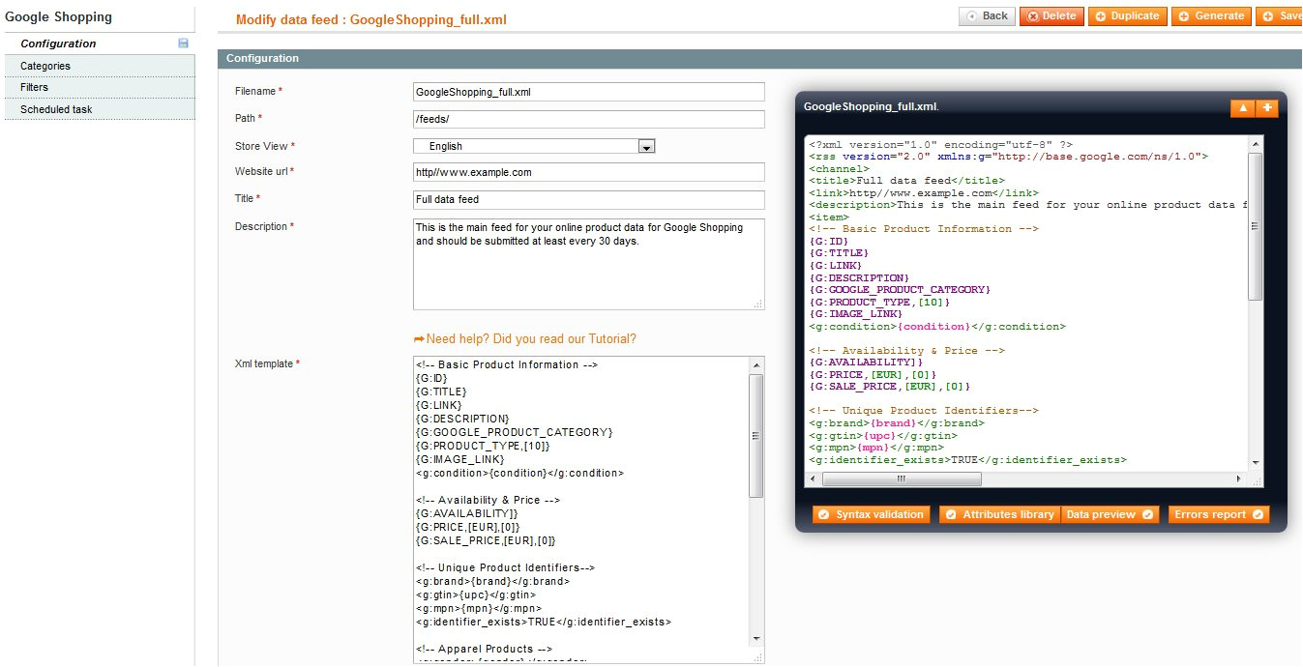Open the Store View dropdown
1303x667 pixels.
[535, 146]
